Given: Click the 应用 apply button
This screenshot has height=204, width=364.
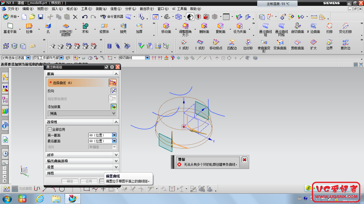Looking at the screenshot, I should coord(89,181).
